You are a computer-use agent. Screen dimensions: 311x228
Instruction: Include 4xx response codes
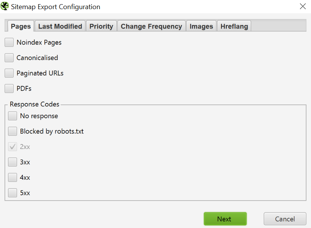pos(12,177)
